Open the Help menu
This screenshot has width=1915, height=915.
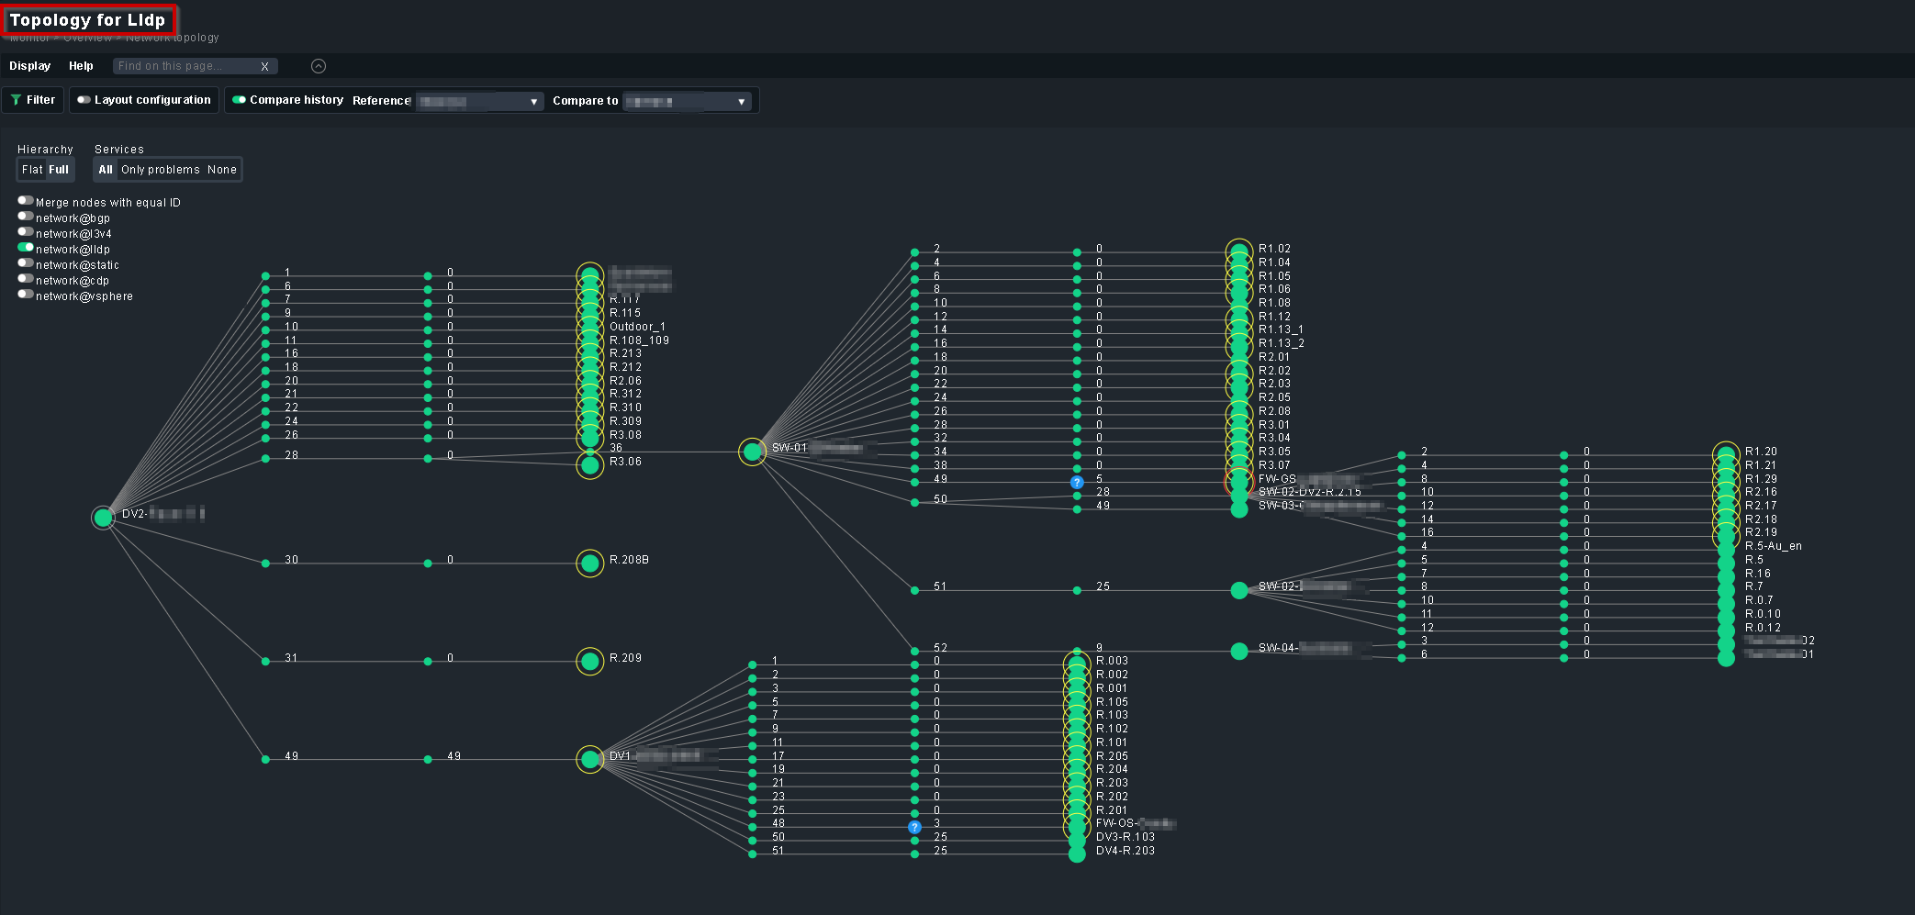(81, 66)
